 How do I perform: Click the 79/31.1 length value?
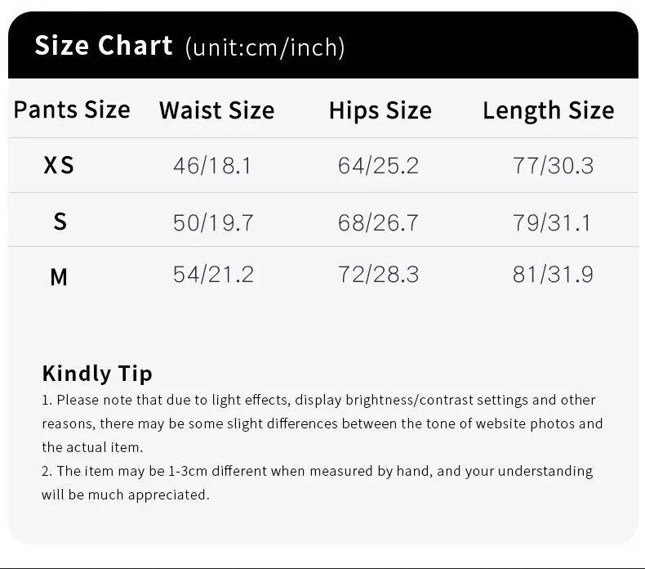[x=551, y=222]
